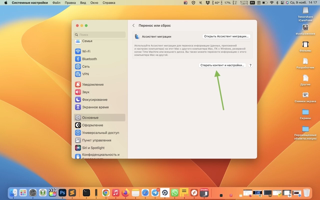
Task: Open the Звук sound settings
Action: point(86,92)
